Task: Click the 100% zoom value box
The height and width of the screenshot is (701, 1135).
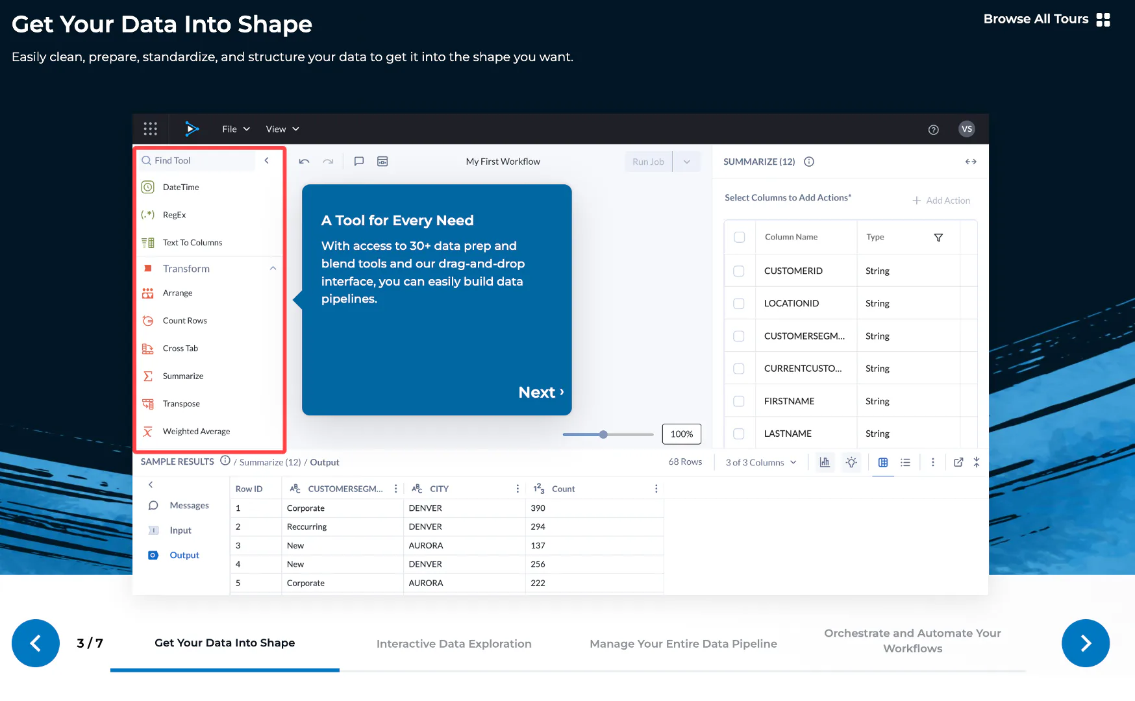Action: [x=681, y=434]
